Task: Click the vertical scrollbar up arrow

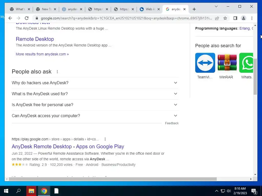Action: (255, 25)
